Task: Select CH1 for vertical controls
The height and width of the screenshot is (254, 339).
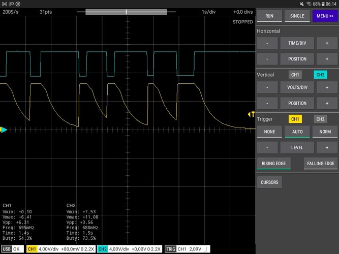Action: [295, 75]
